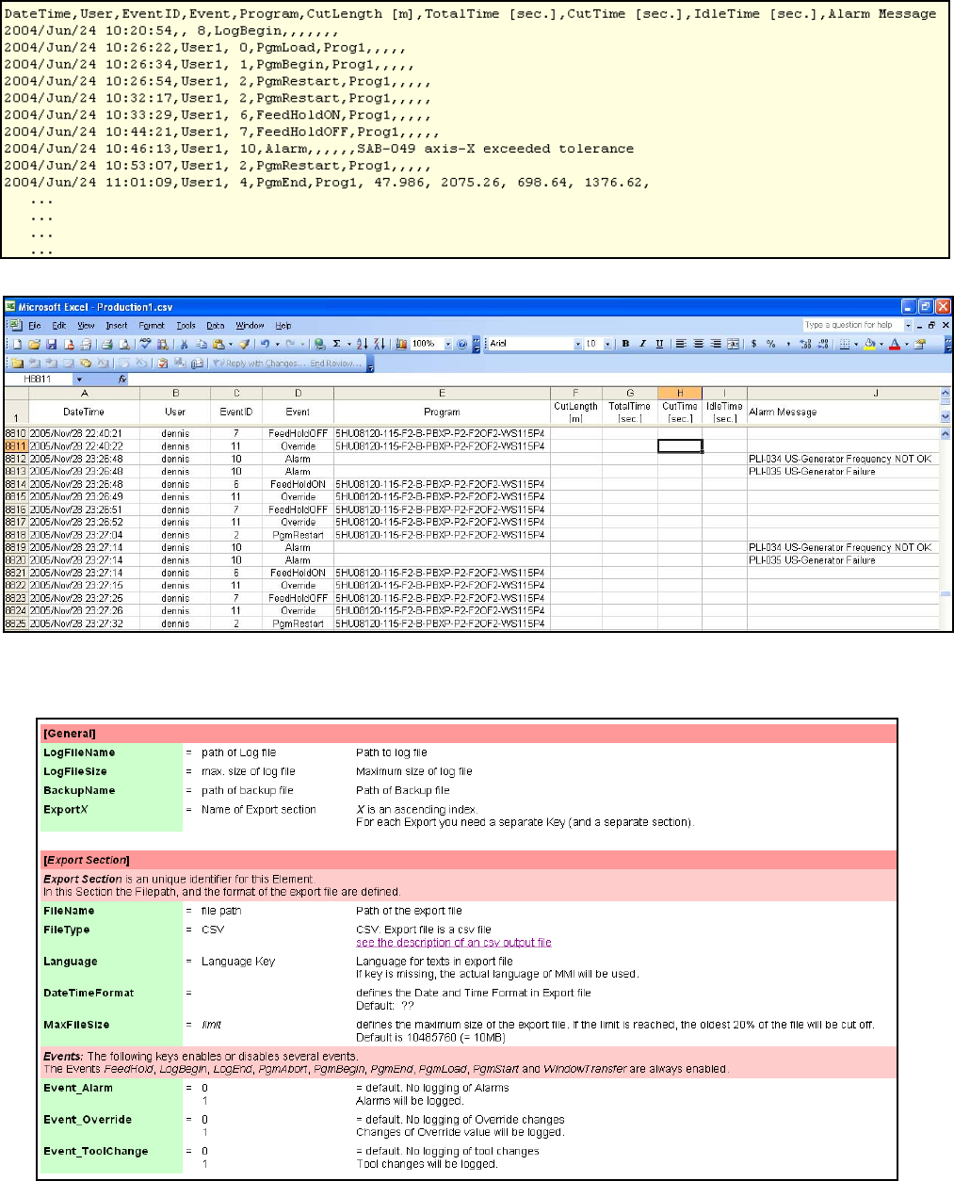The height and width of the screenshot is (1181, 954).
Task: Click the Insert Function fx icon
Action: click(122, 379)
